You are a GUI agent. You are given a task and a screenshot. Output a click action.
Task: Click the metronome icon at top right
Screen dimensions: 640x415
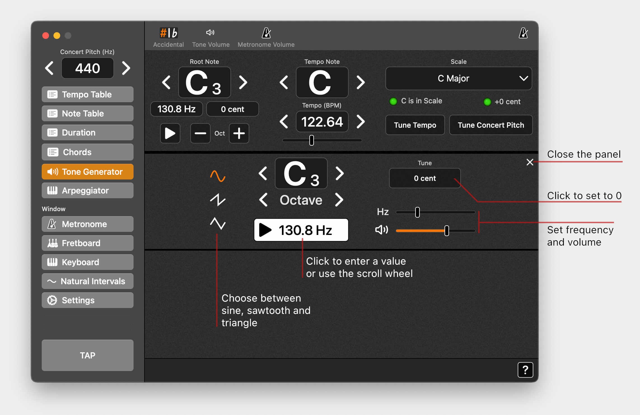click(x=523, y=33)
